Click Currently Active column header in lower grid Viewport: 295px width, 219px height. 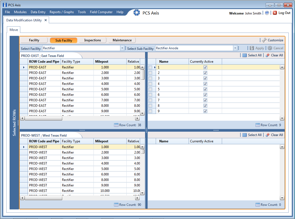[205, 141]
